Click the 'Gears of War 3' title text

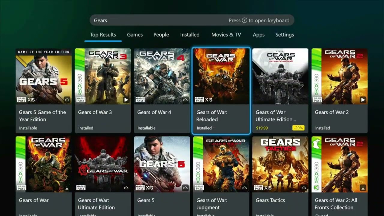point(95,112)
